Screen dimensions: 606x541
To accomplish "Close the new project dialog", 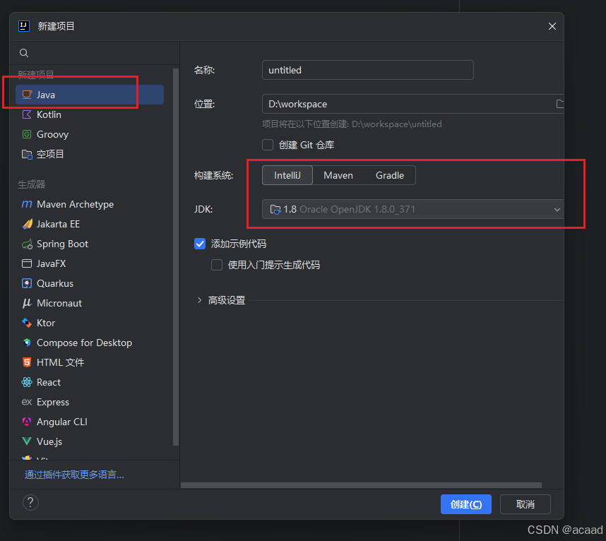I will [552, 26].
